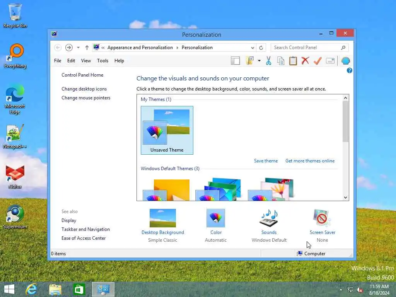Click Change mouse pointers link
Viewport: 396px width, 297px height.
point(86,98)
